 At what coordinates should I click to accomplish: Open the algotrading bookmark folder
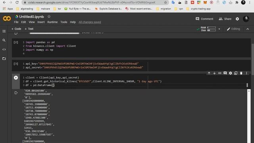pyautogui.click(x=25, y=9)
